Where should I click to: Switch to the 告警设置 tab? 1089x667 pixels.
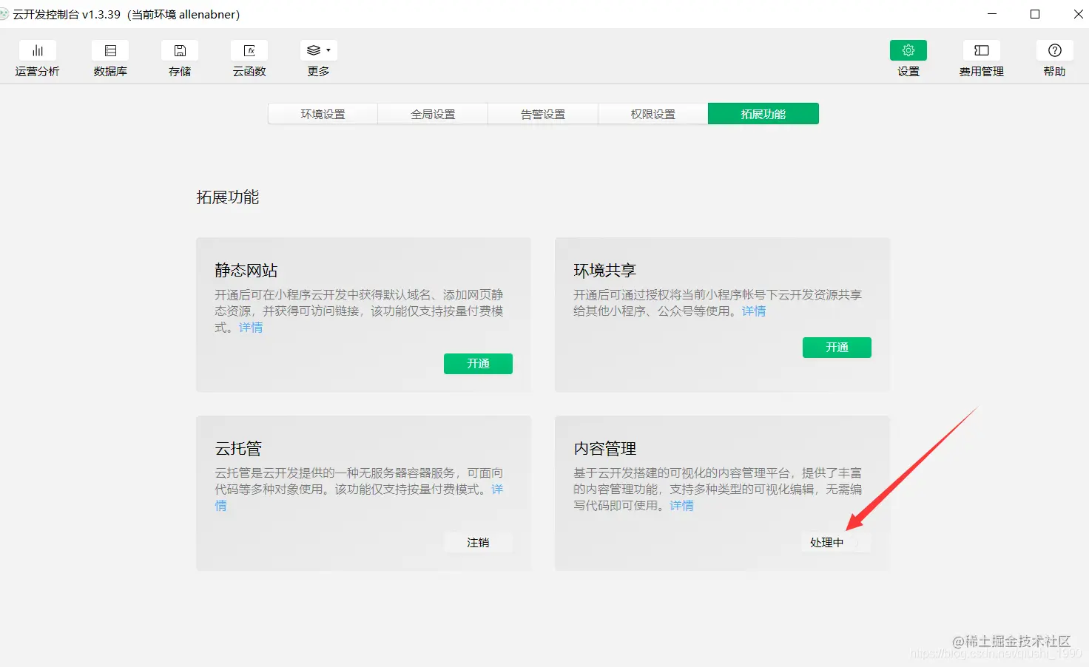pyautogui.click(x=543, y=114)
